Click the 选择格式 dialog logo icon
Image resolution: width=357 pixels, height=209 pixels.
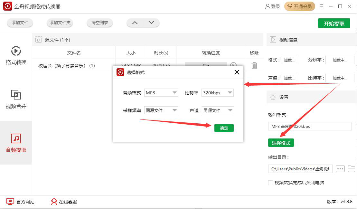pyautogui.click(x=120, y=72)
